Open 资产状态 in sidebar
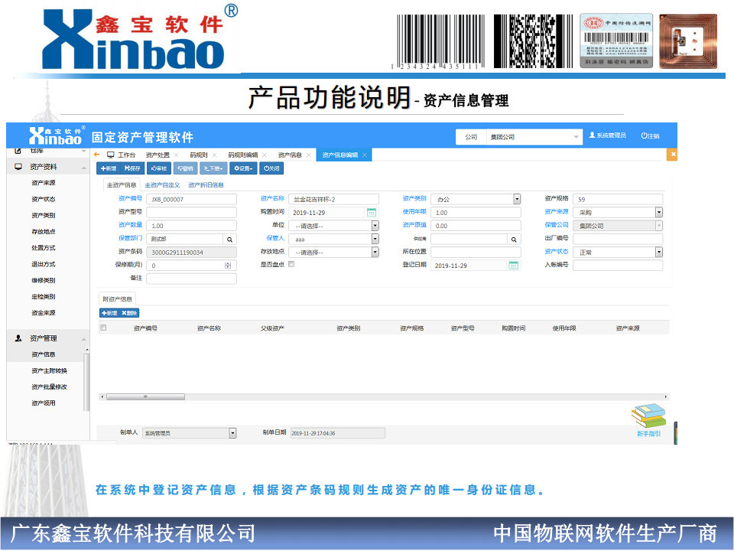 point(44,199)
